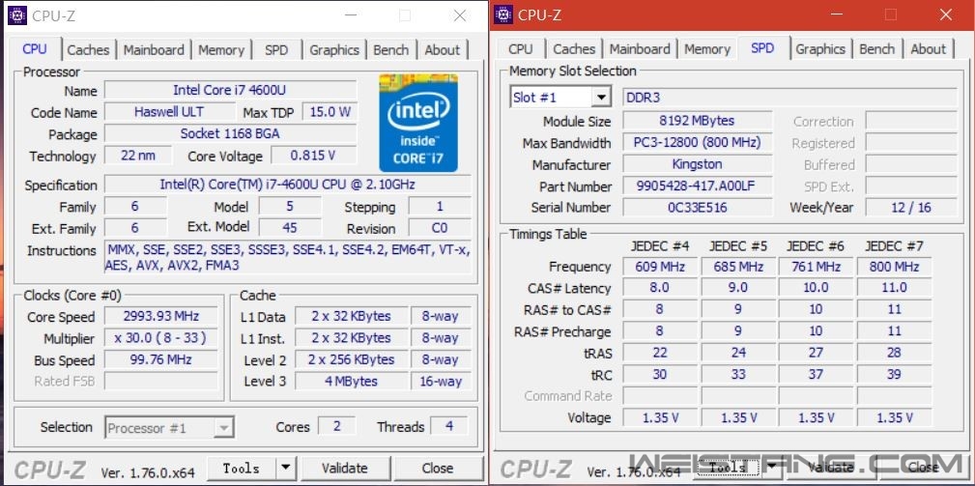This screenshot has height=486, width=975.
Task: Click the DDR3 memory type field
Action: pos(789,98)
